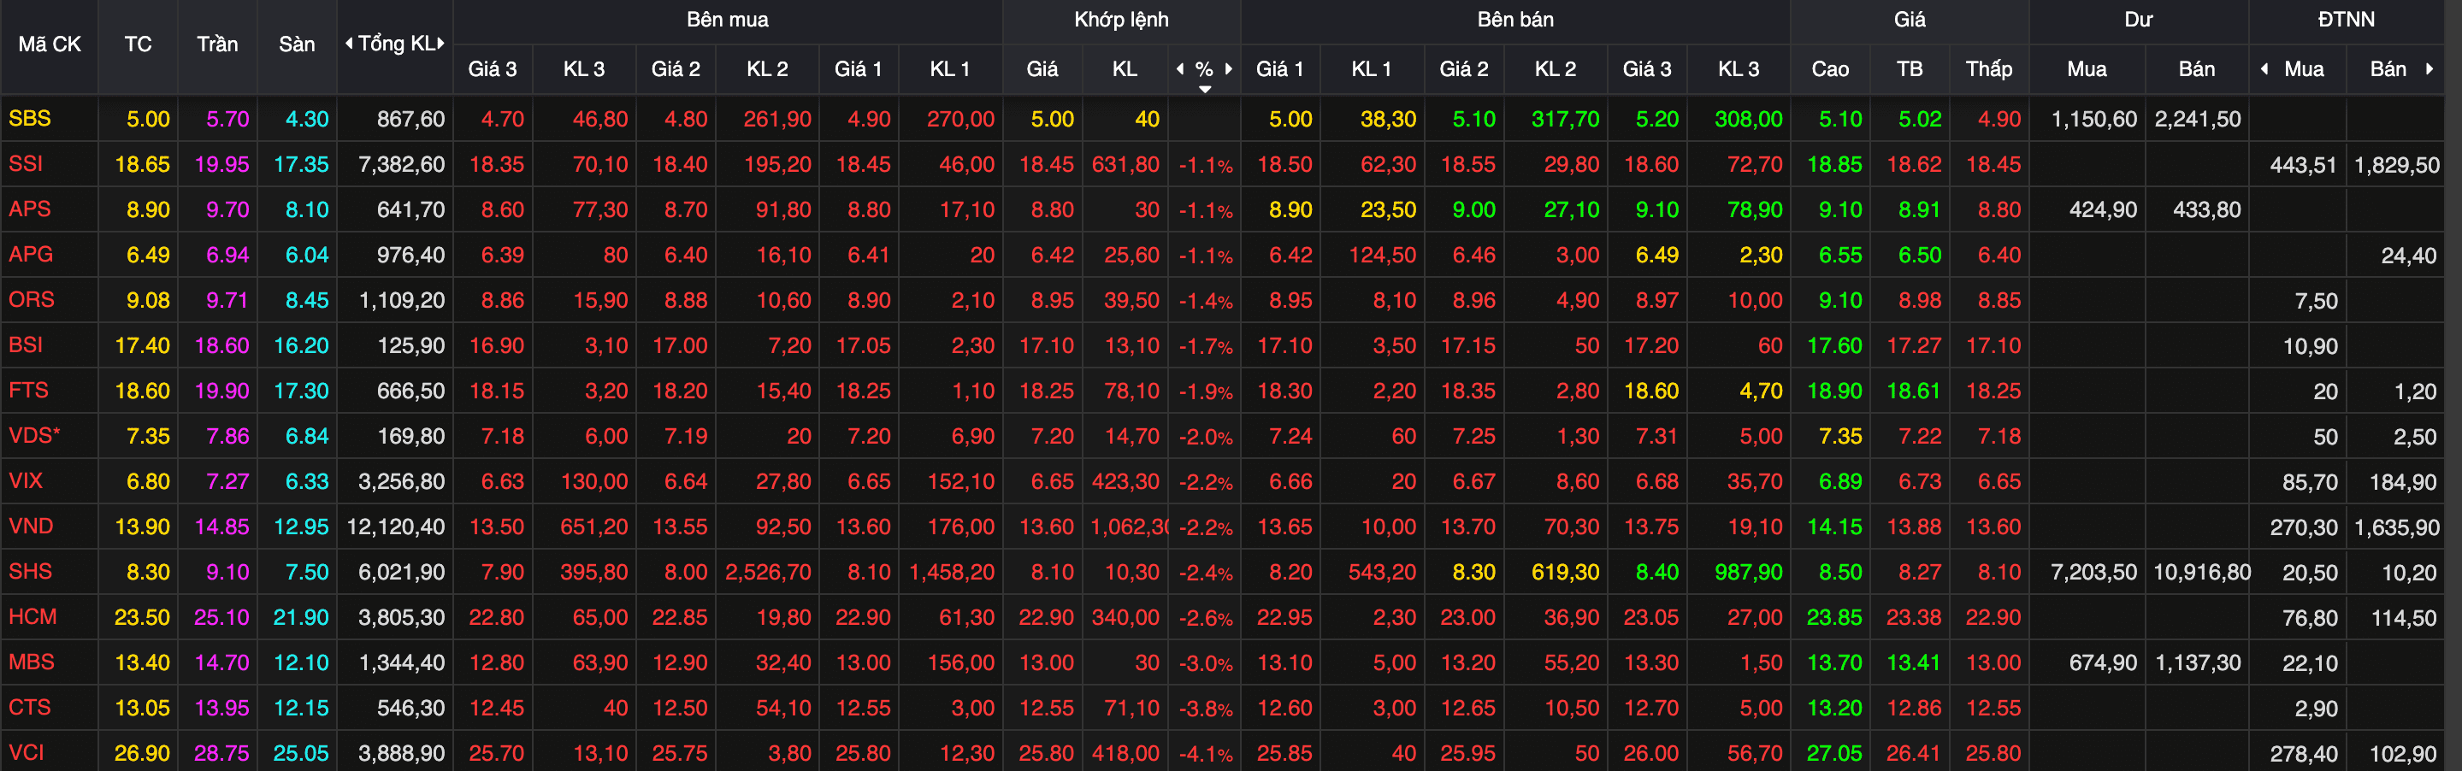
Task: Click the left arrow beside Tổng KL header
Action: (x=349, y=44)
